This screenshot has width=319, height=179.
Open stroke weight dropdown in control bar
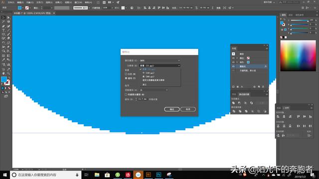pos(51,8)
